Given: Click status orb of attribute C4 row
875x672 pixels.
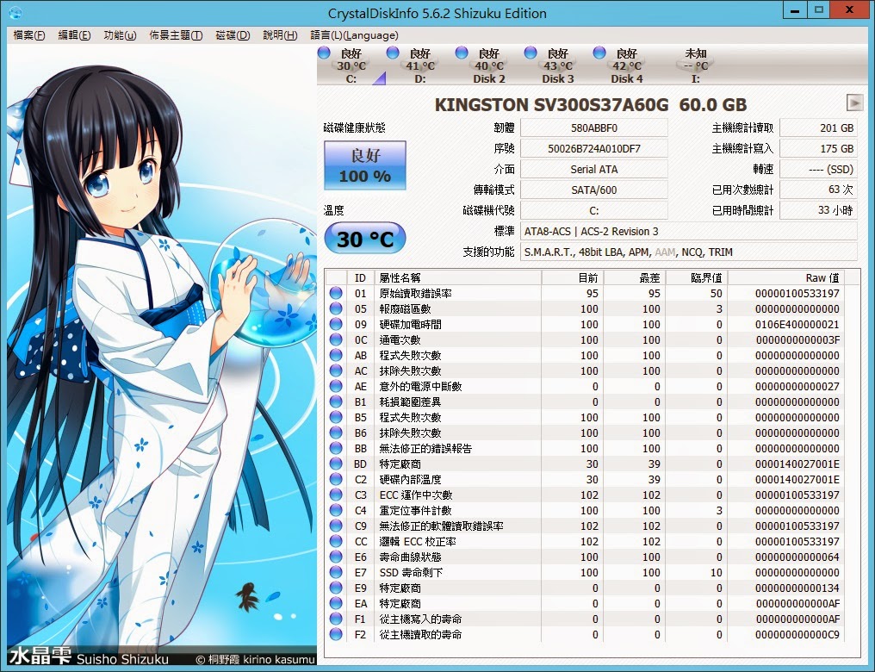Looking at the screenshot, I should [x=336, y=510].
